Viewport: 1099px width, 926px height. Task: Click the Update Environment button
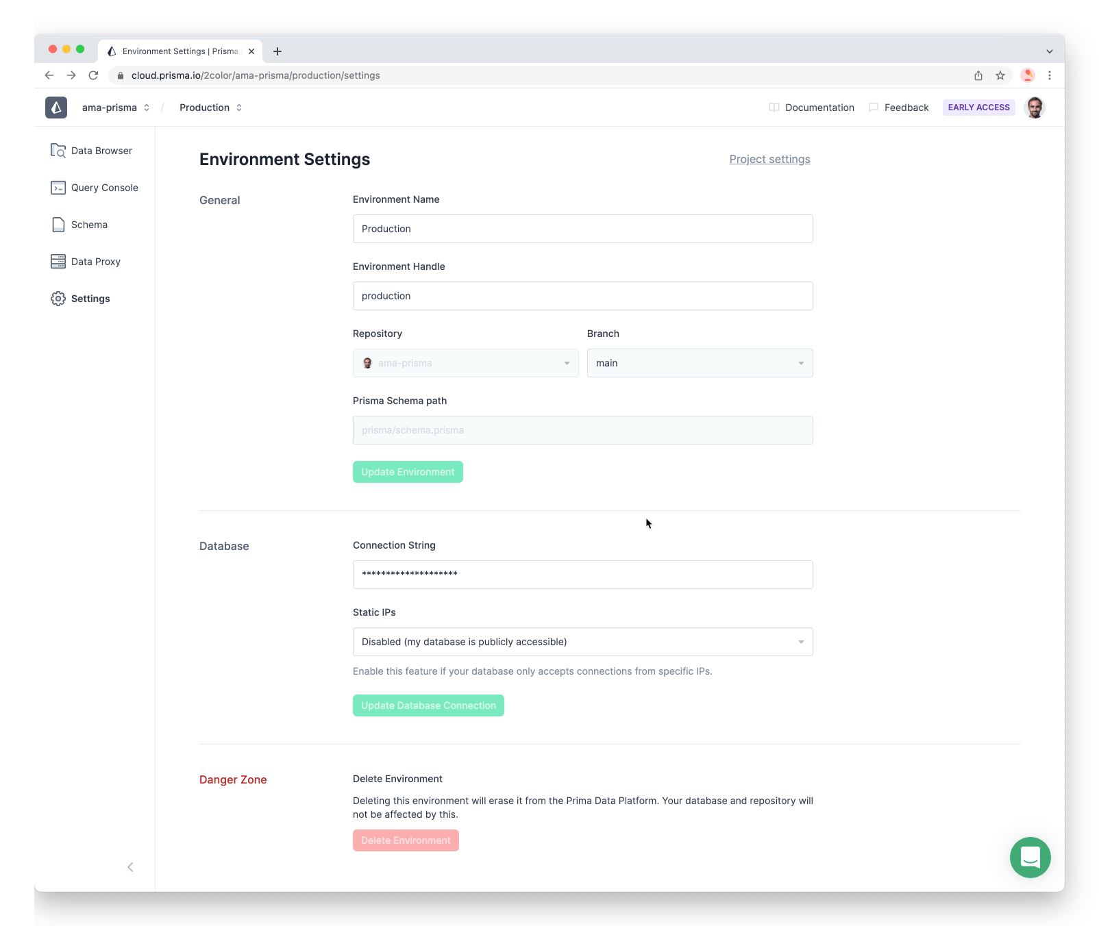pyautogui.click(x=407, y=472)
